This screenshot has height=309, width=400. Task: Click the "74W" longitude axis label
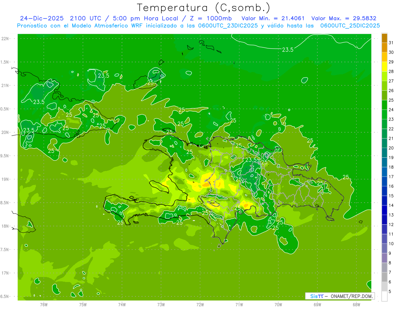(122, 304)
